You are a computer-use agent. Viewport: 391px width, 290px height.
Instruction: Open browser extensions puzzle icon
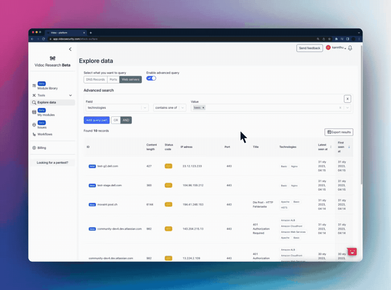click(x=336, y=39)
